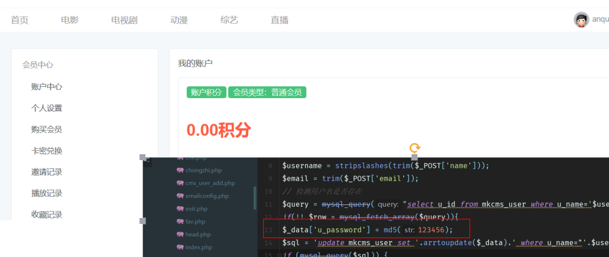
Task: Go to 购买会员 page
Action: click(47, 129)
